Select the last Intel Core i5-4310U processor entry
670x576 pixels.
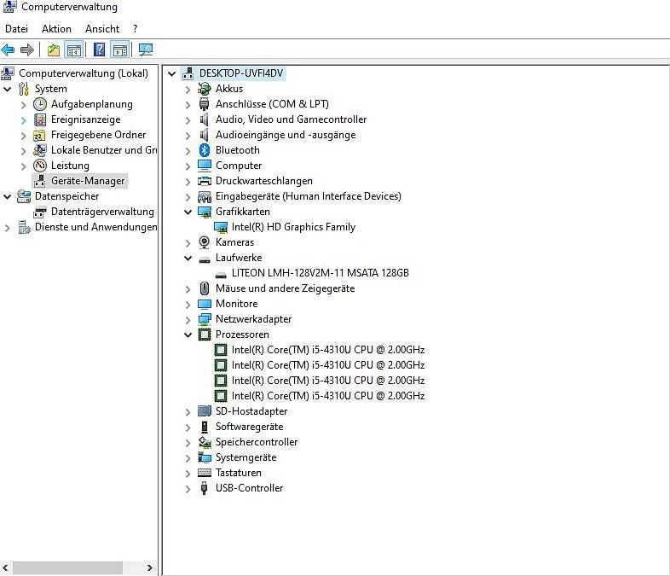pos(328,396)
